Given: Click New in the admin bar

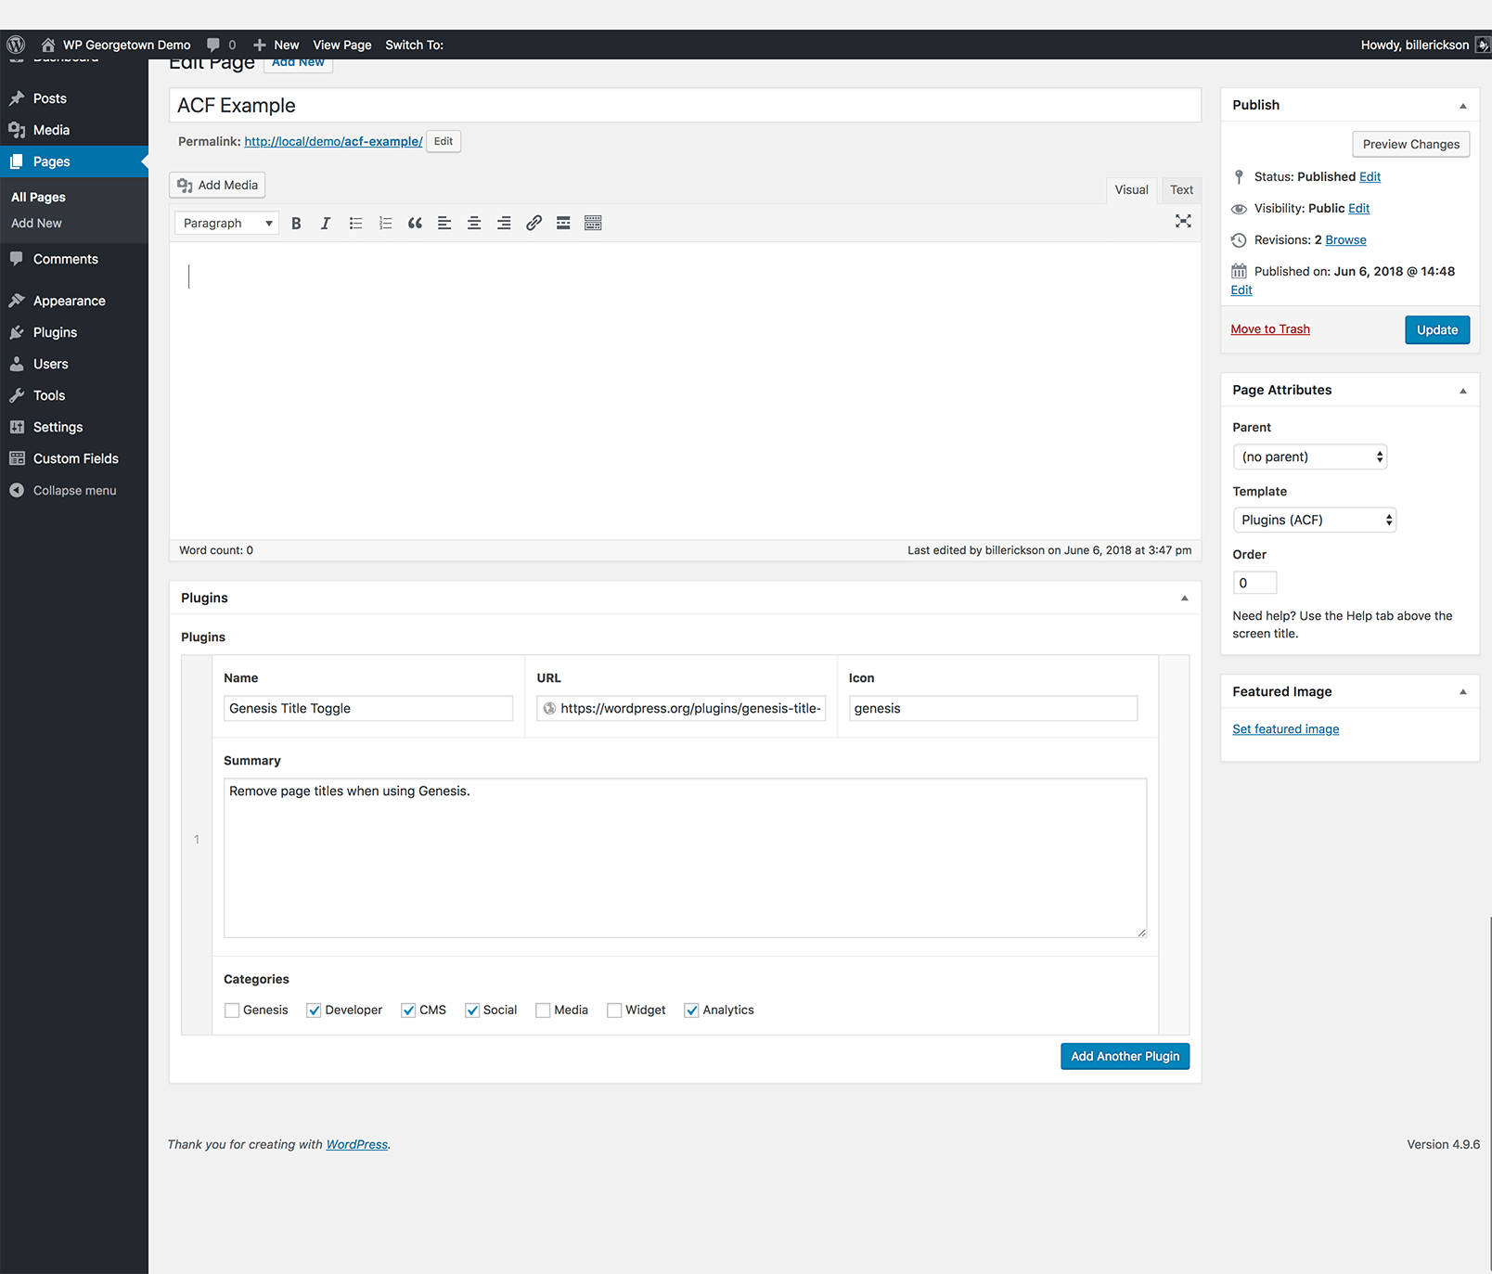Looking at the screenshot, I should [277, 45].
